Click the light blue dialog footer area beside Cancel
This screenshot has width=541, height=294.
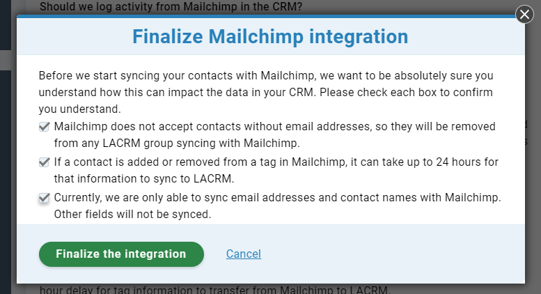coord(390,254)
